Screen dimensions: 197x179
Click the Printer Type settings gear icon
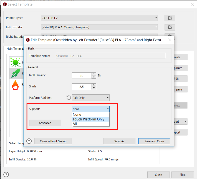tap(170, 18)
